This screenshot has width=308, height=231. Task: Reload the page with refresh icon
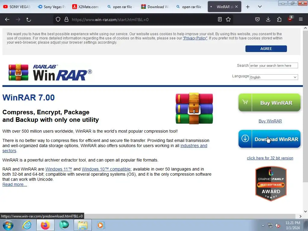(x=29, y=20)
